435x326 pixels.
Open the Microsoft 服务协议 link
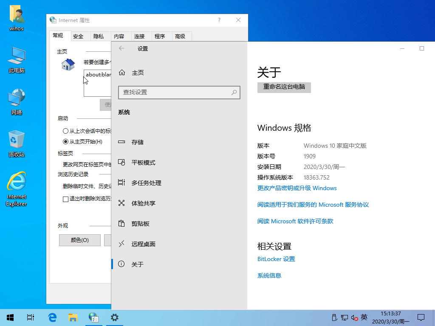click(313, 205)
